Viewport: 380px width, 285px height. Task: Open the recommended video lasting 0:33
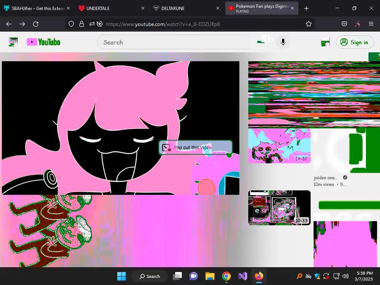coord(279,208)
